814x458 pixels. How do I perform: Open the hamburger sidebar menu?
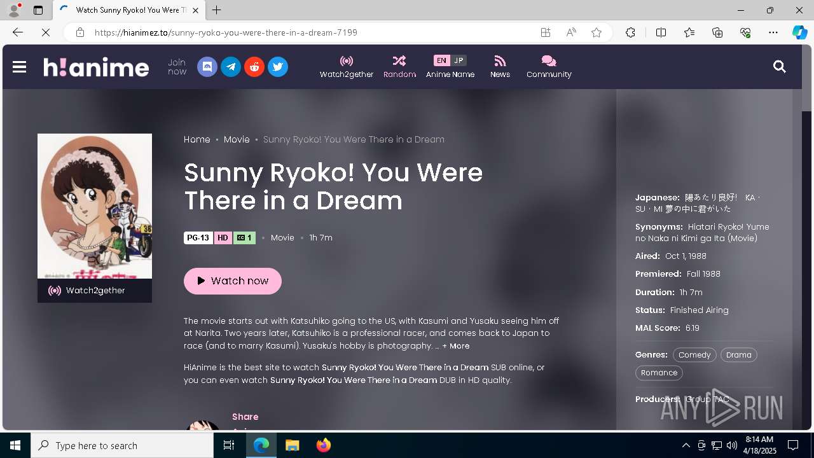[x=19, y=67]
